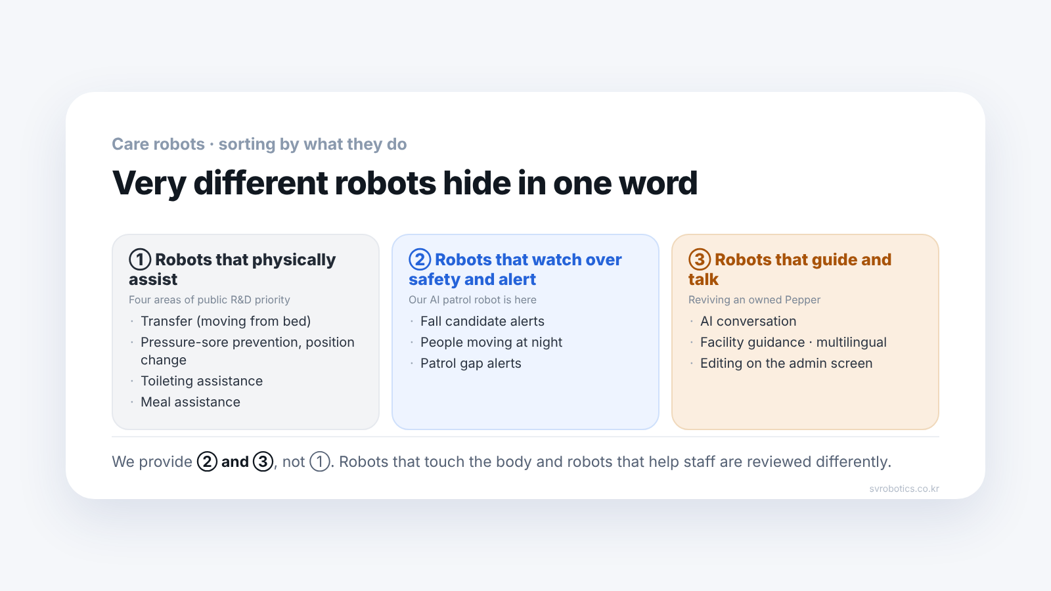Viewport: 1051px width, 591px height.
Task: Click the bullet 'Transfer (moving from bed)'
Action: click(226, 321)
